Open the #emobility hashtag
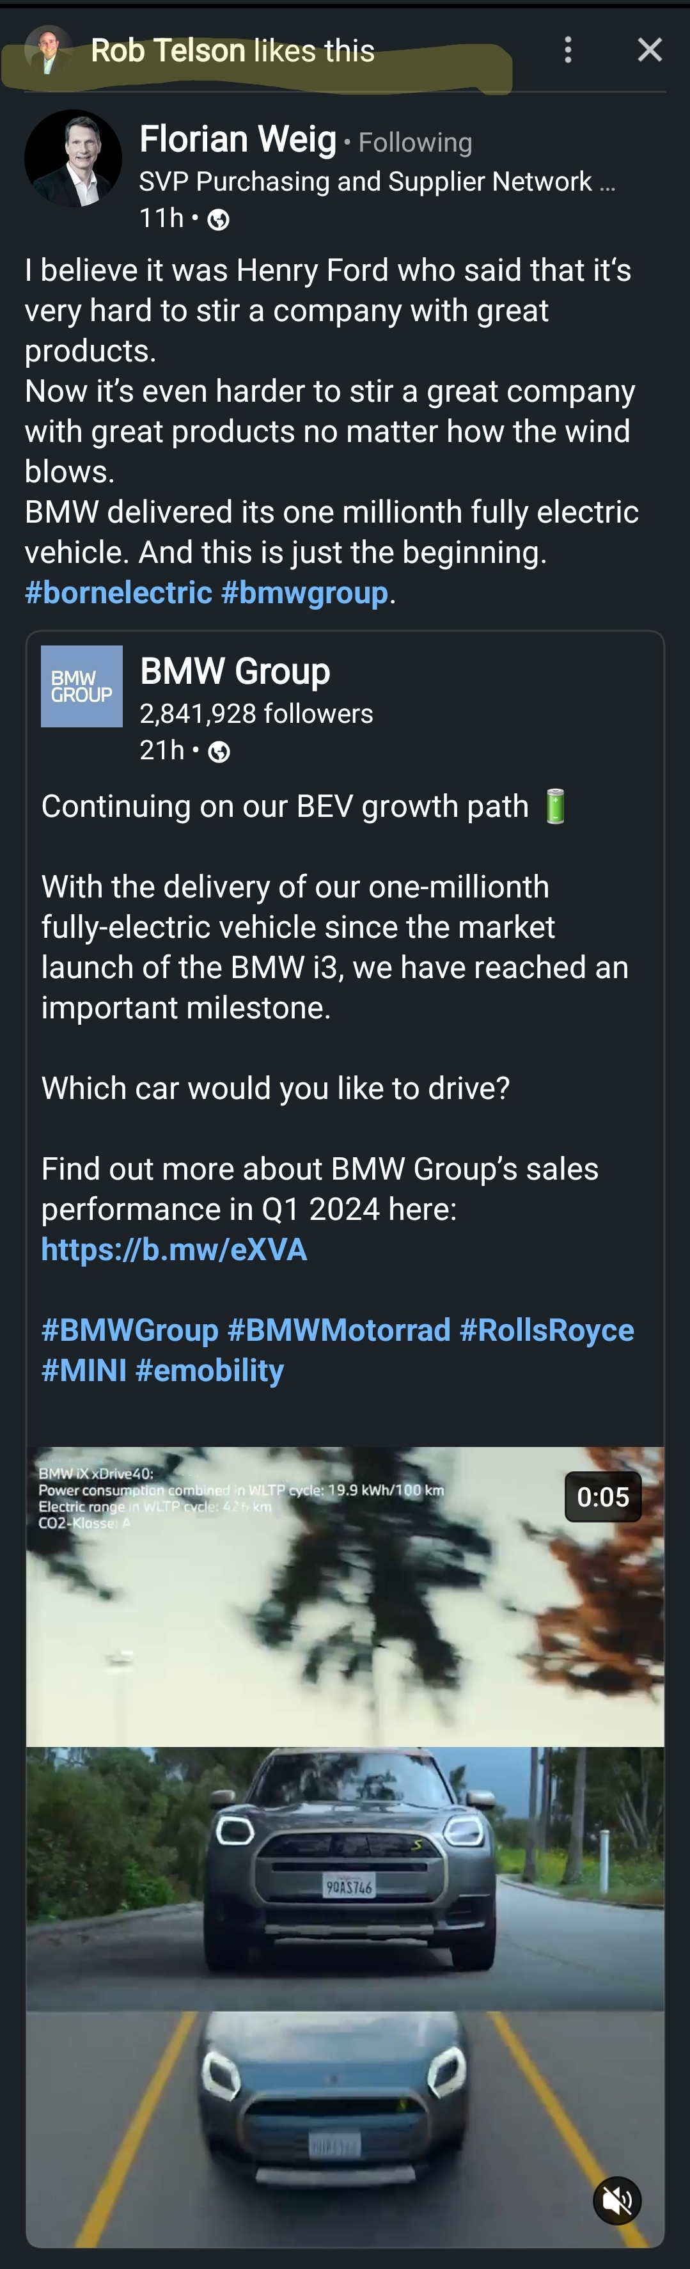Image resolution: width=690 pixels, height=2269 pixels. (210, 1371)
